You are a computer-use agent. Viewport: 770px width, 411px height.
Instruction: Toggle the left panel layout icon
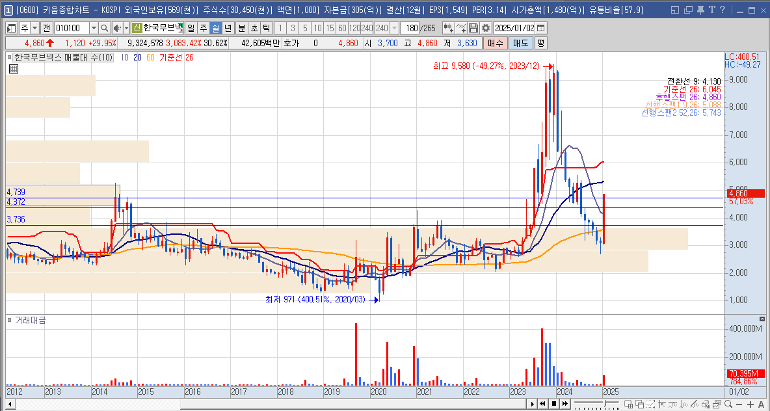point(11,28)
